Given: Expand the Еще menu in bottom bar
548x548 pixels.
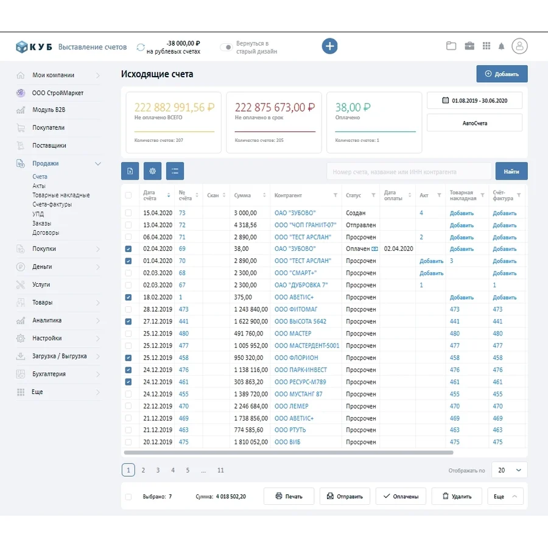Looking at the screenshot, I should pyautogui.click(x=505, y=496).
